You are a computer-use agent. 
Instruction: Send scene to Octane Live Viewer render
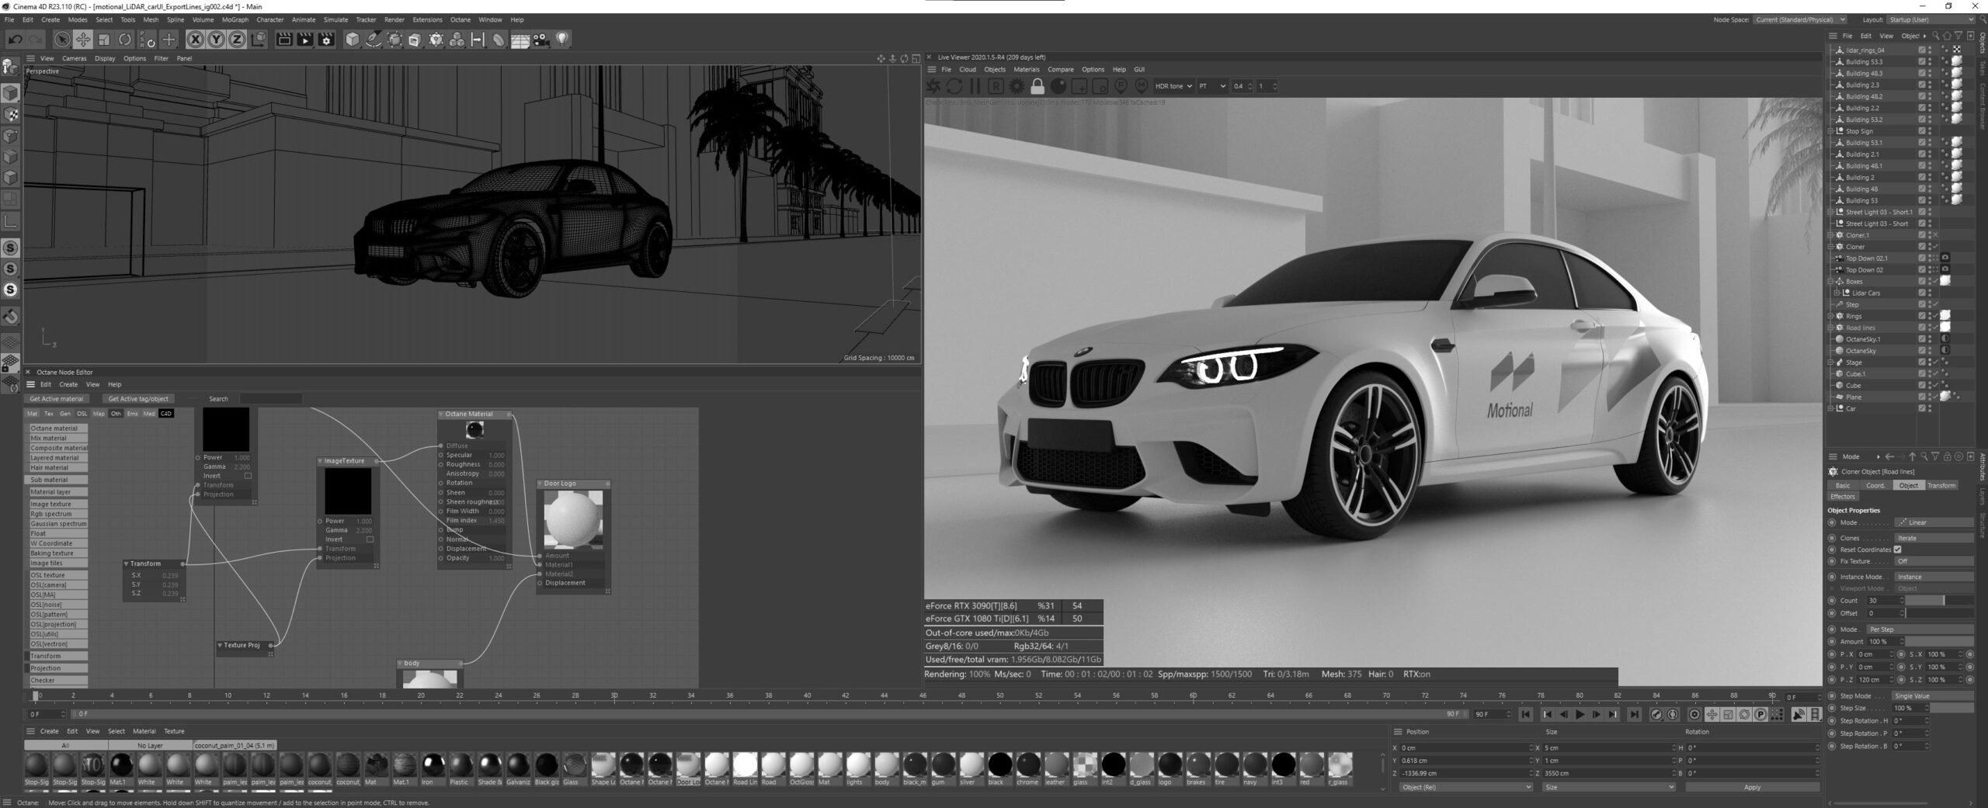[x=934, y=86]
